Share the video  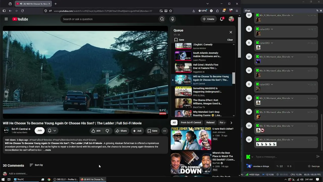[x=121, y=131]
